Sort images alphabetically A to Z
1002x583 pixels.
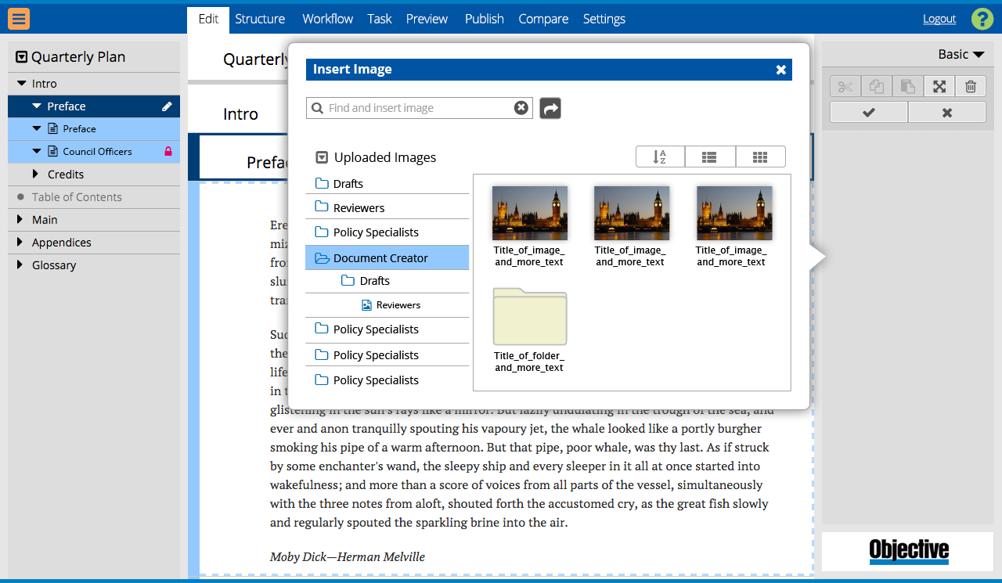(x=660, y=157)
